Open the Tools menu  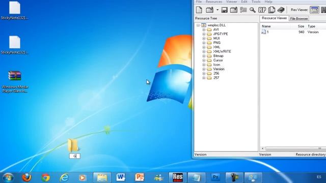256,2
